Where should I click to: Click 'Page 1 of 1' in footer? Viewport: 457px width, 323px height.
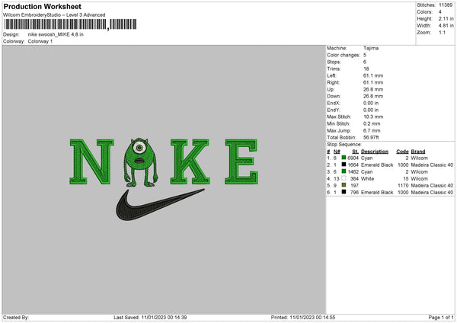click(x=441, y=317)
